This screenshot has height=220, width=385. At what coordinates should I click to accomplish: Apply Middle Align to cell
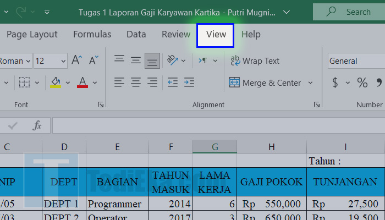pos(135,61)
